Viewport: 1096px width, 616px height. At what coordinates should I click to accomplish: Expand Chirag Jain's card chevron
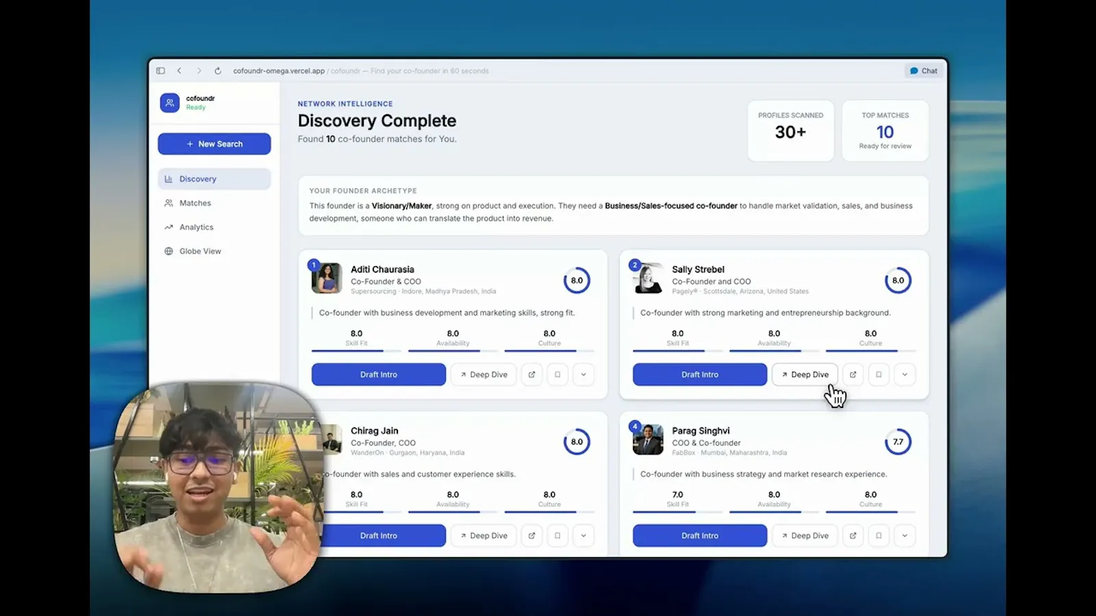pyautogui.click(x=584, y=535)
